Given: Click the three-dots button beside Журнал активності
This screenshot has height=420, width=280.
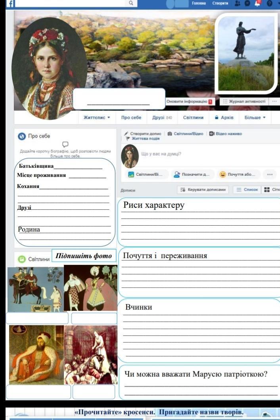Looking at the screenshot, I should point(274,101).
